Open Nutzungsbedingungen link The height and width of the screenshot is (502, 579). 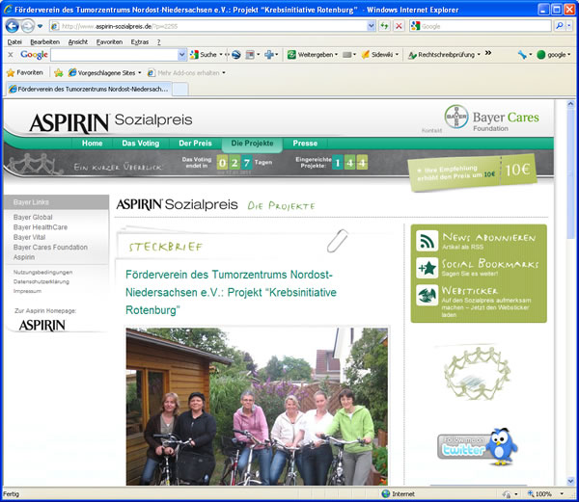[42, 272]
